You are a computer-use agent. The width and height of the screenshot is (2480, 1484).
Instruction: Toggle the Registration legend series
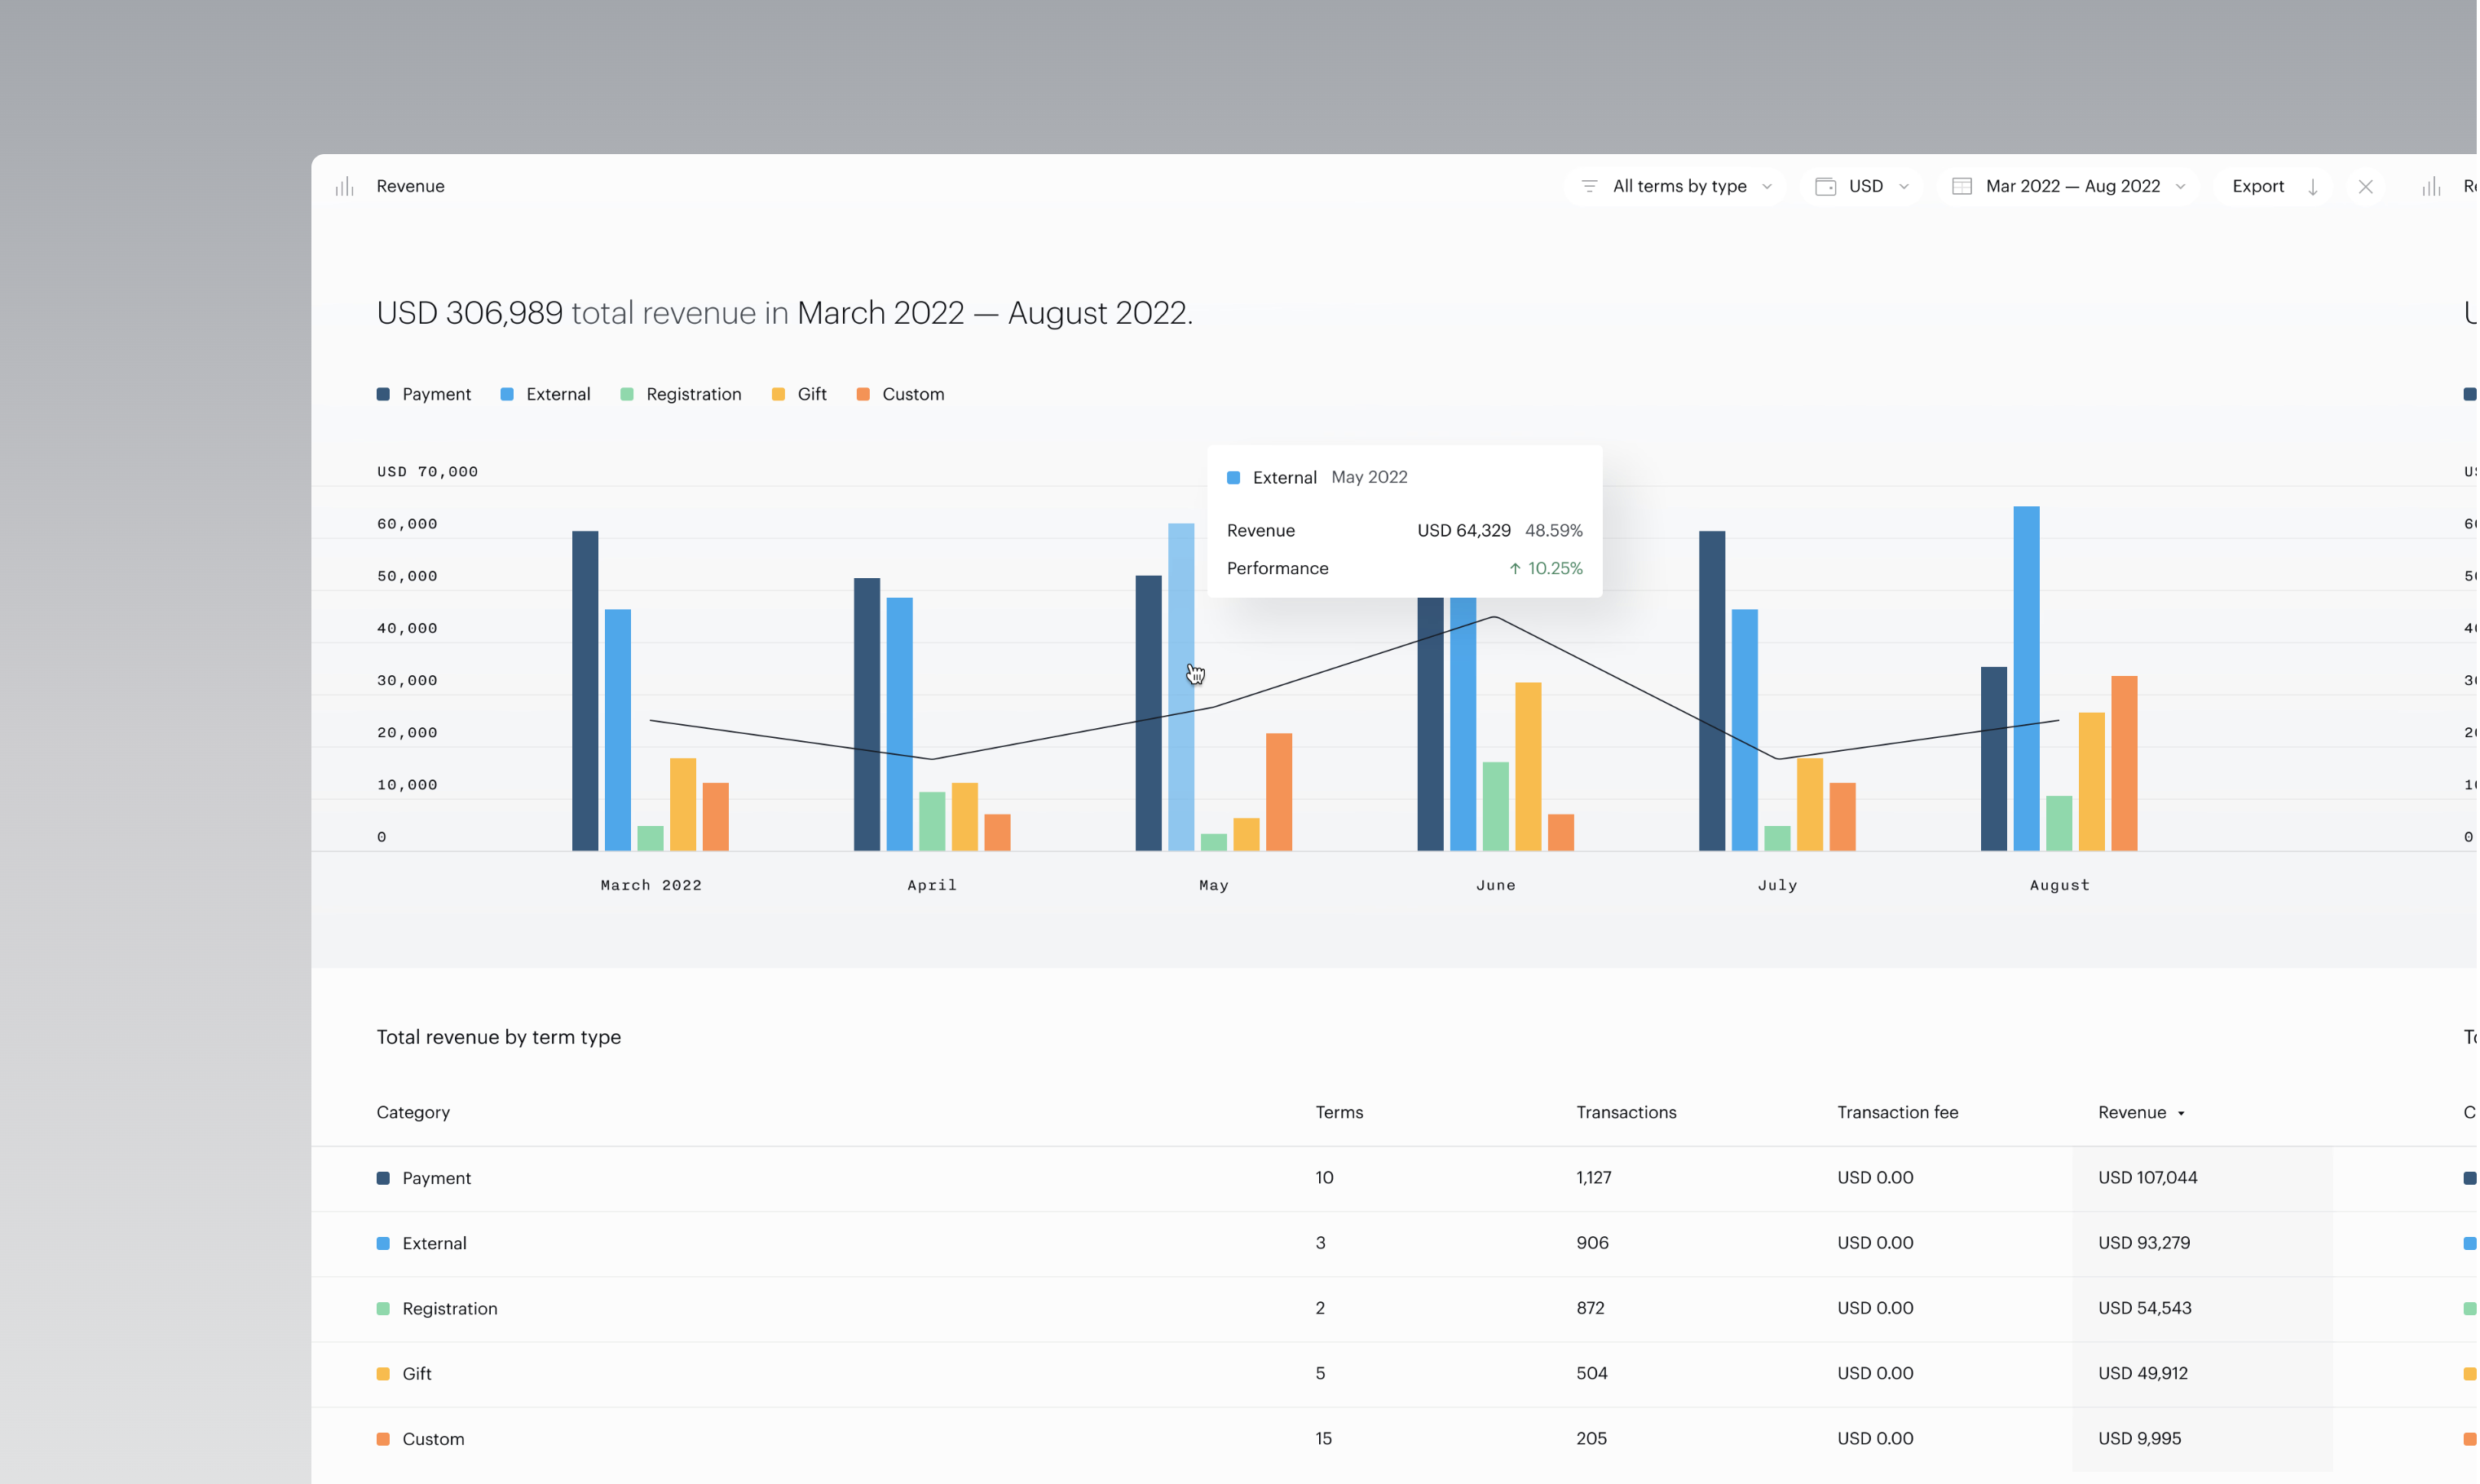682,395
